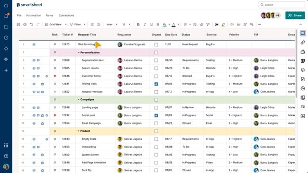Open the More toolbar options ellipsis

point(260,25)
